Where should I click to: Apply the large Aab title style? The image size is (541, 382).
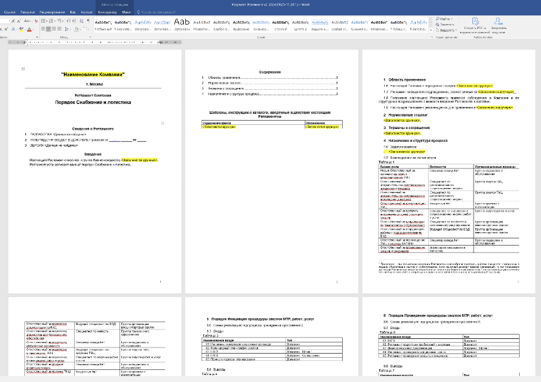(181, 22)
